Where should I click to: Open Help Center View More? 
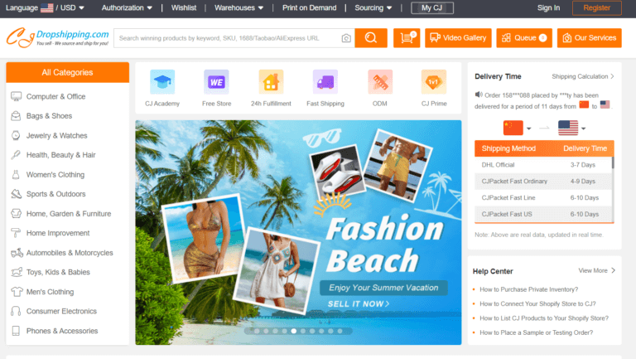click(x=596, y=270)
